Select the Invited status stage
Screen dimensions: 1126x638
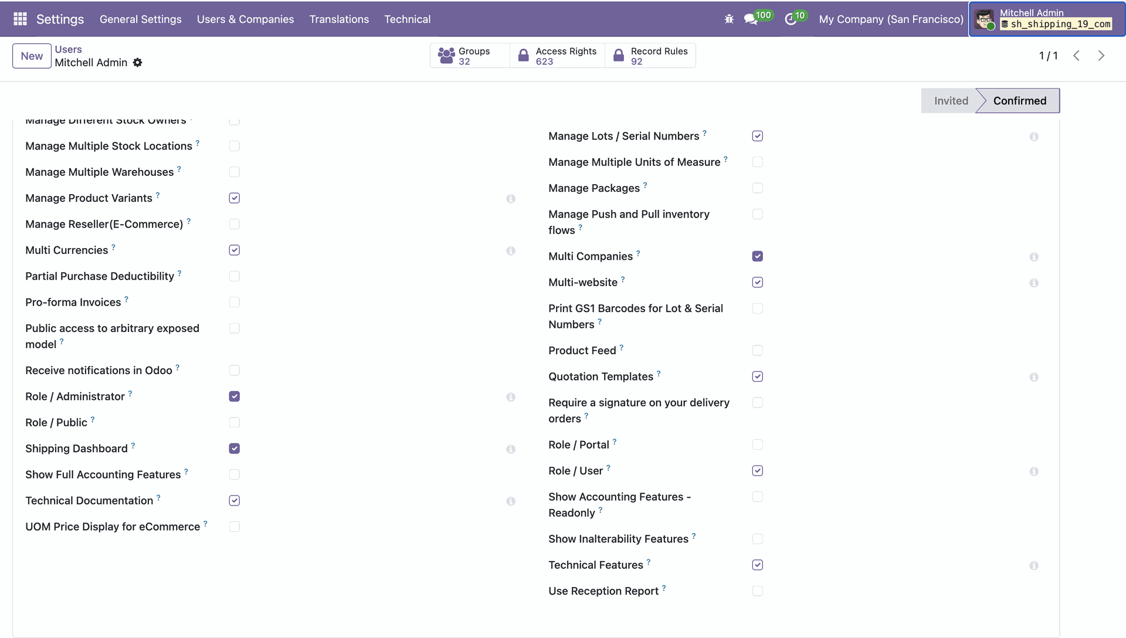[951, 101]
